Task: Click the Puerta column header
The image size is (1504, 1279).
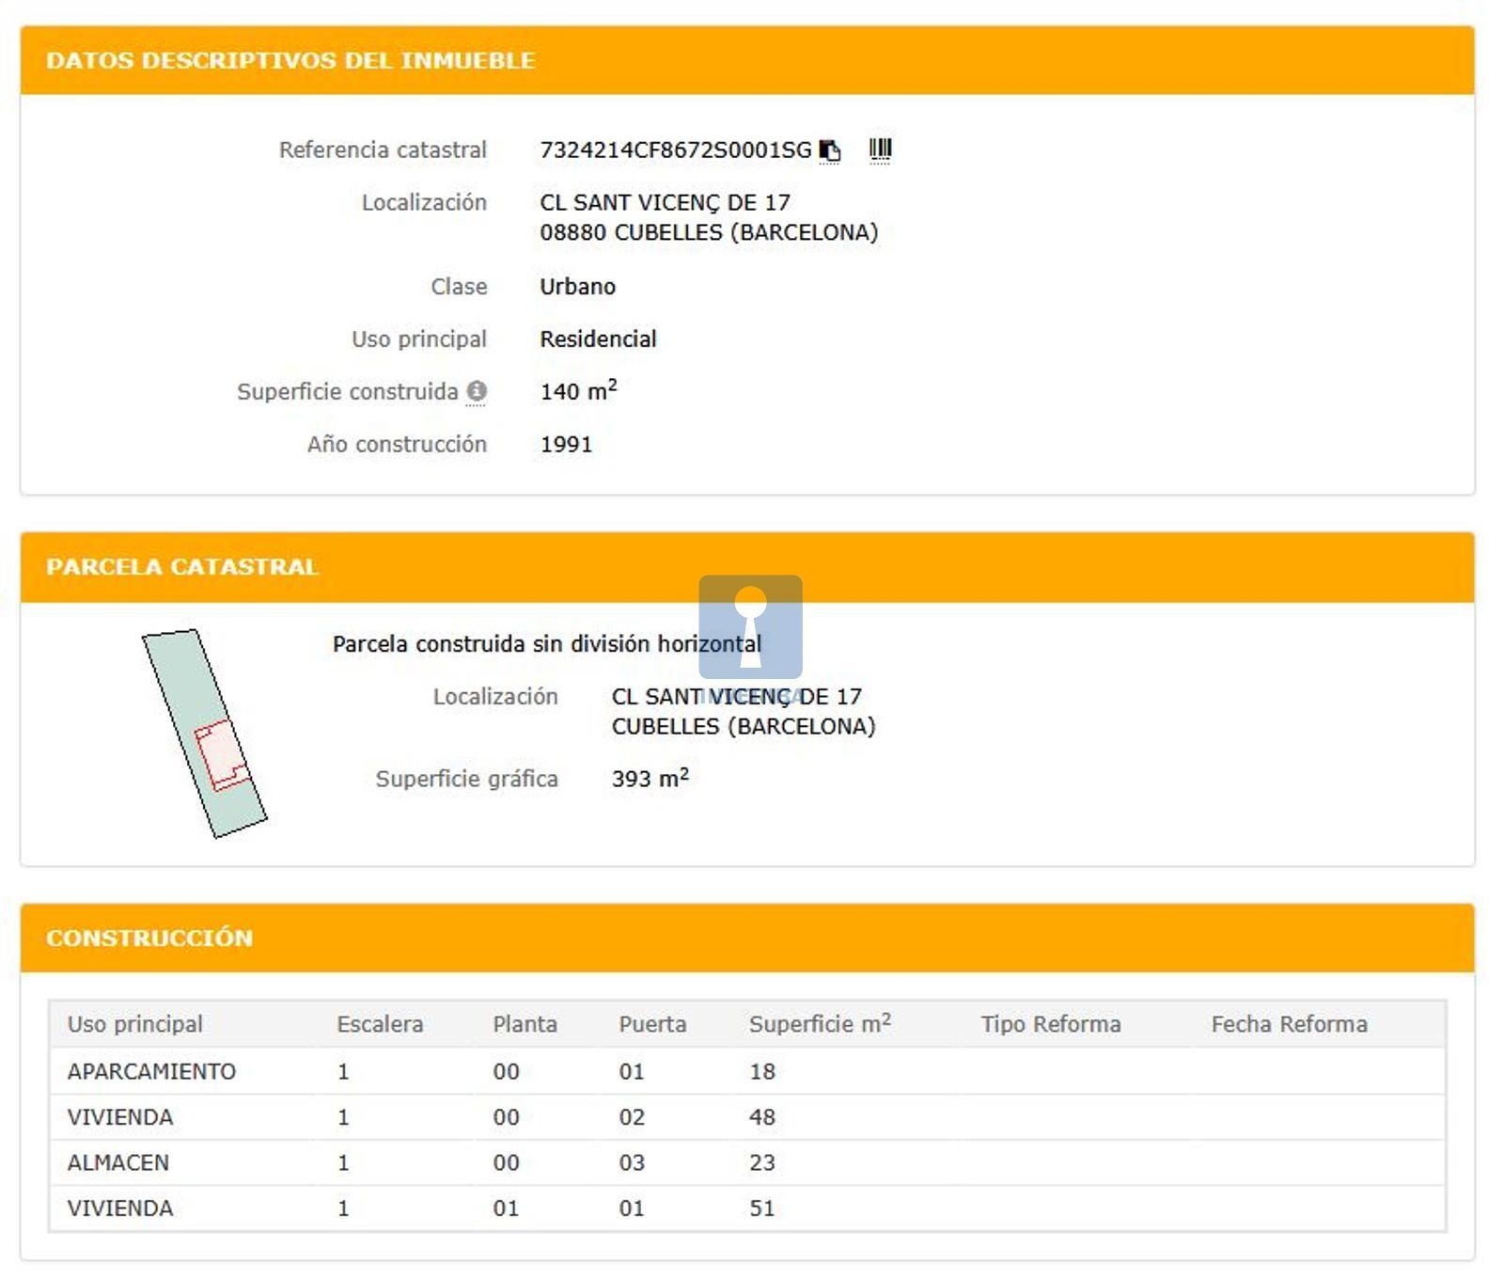Action: point(652,1024)
